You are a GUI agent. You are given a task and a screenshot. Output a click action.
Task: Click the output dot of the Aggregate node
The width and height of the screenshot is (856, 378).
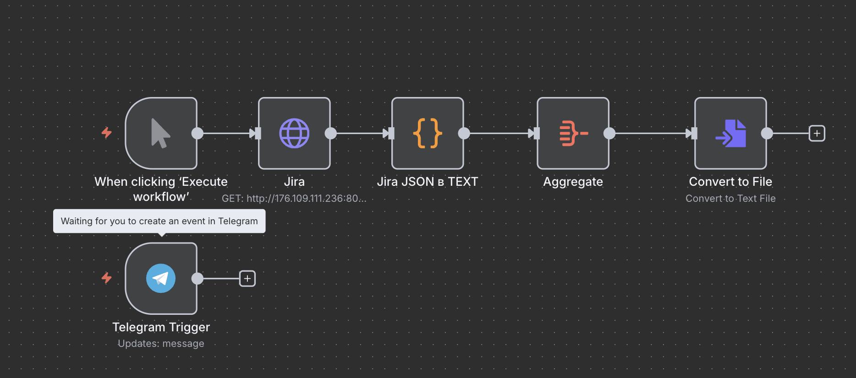(609, 133)
